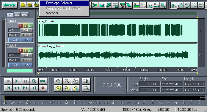This screenshot has width=207, height=112.
Task: Zoom in horizontally with plus magnifier
Action: click(58, 81)
